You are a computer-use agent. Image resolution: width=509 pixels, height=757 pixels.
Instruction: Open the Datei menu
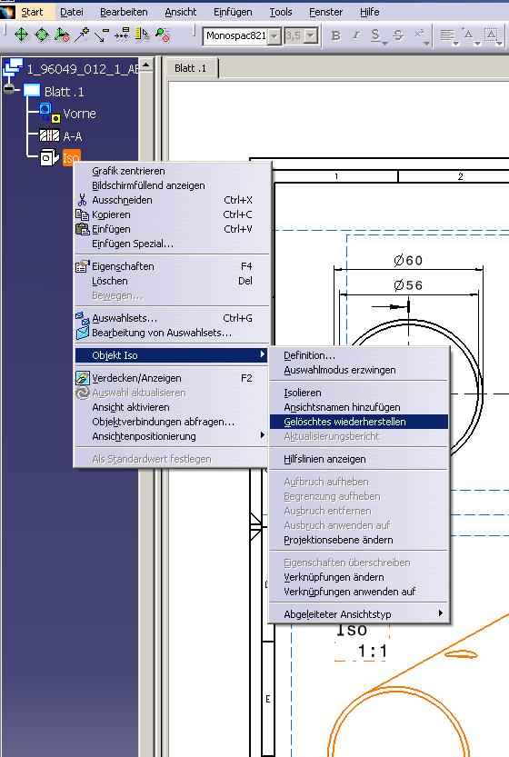(x=72, y=12)
